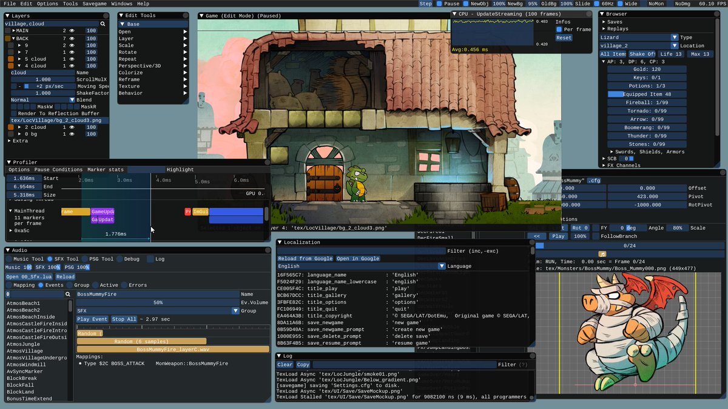Click the Log filter help (?) marker
728x409 pixels.
[523, 365]
